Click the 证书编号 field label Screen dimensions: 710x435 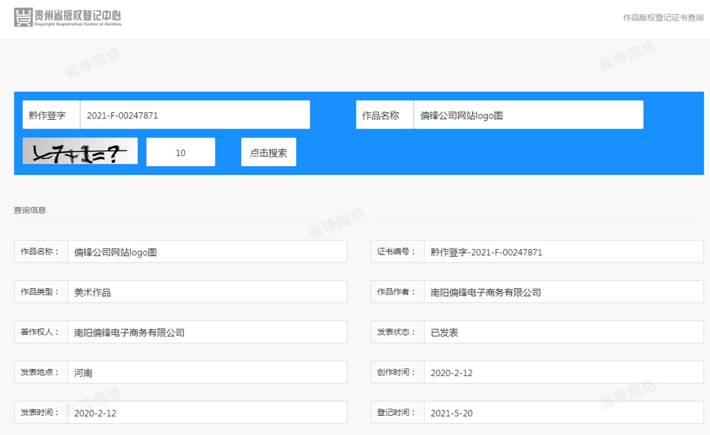coord(397,252)
